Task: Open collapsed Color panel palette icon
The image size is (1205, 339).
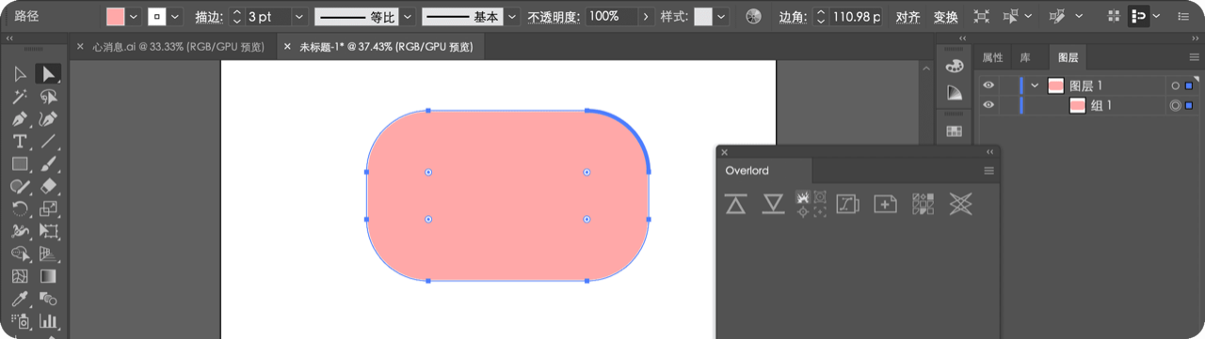Action: pos(955,66)
